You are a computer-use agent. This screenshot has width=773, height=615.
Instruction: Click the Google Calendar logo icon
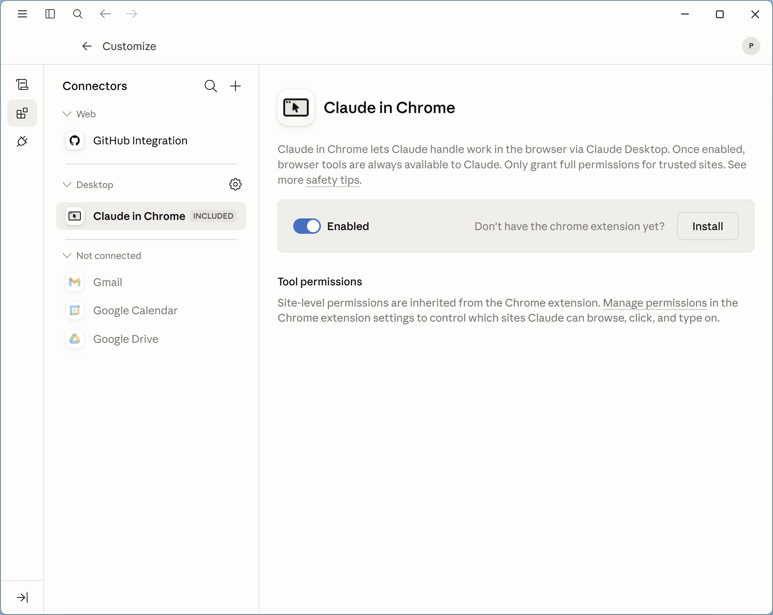click(x=75, y=310)
